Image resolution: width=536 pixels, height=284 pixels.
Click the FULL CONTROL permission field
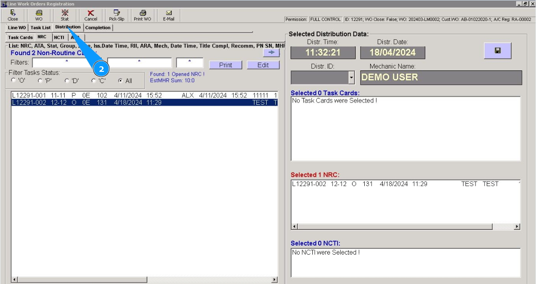(x=325, y=19)
